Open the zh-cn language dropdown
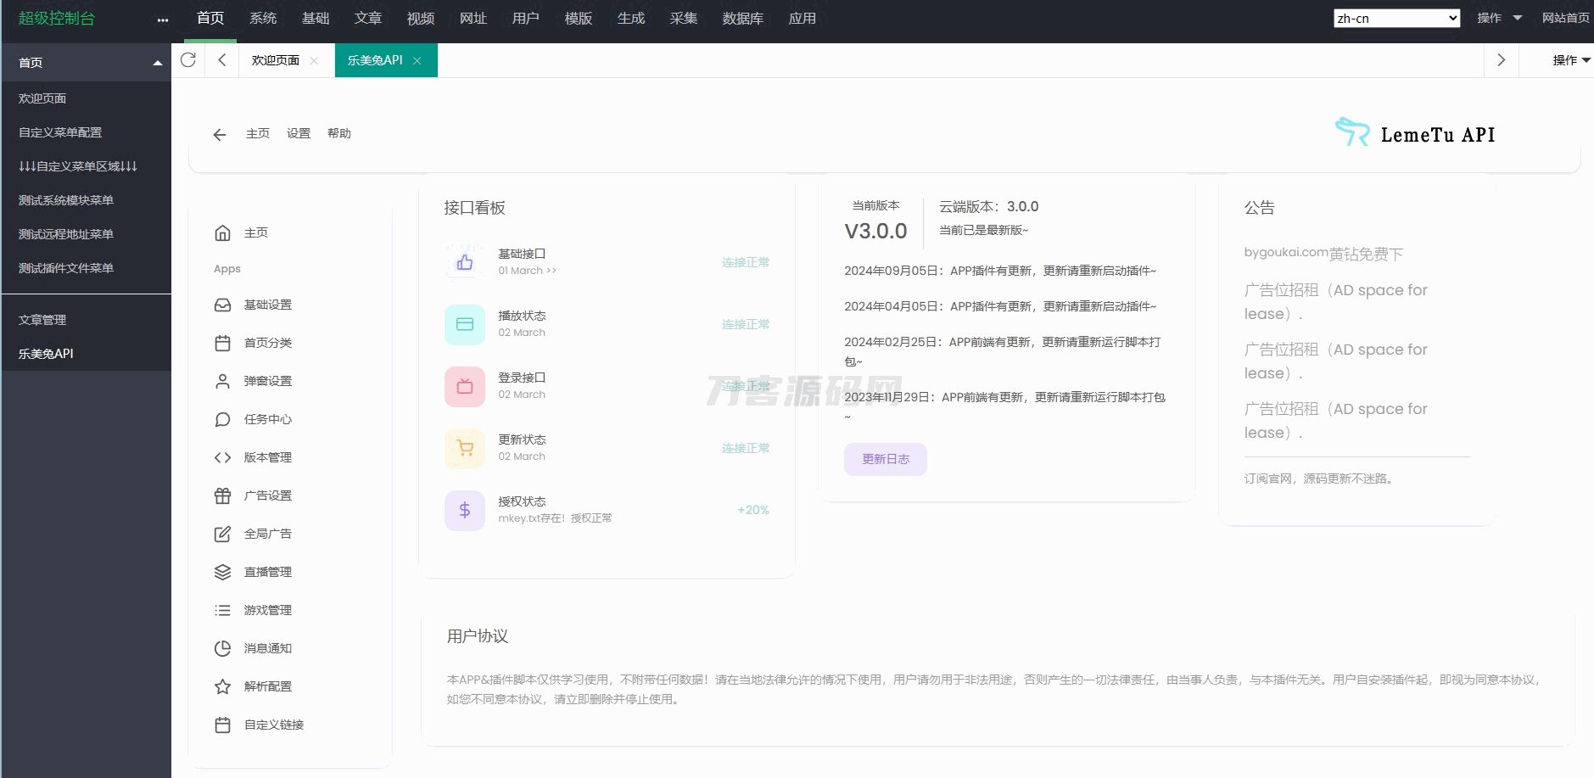Viewport: 1594px width, 778px height. coord(1396,19)
